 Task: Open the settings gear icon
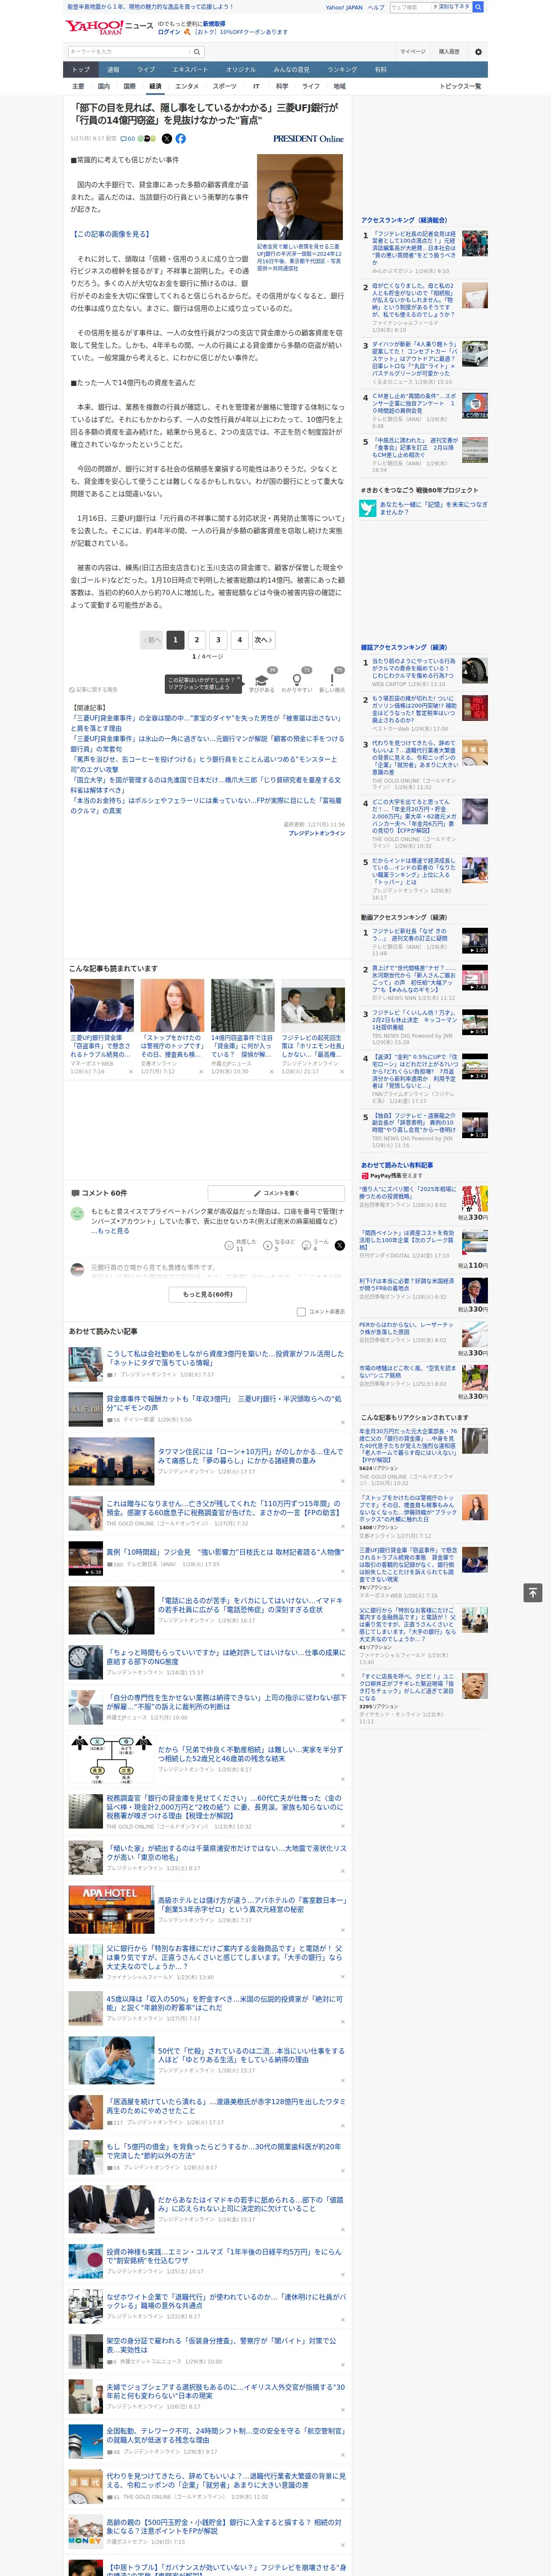(478, 52)
